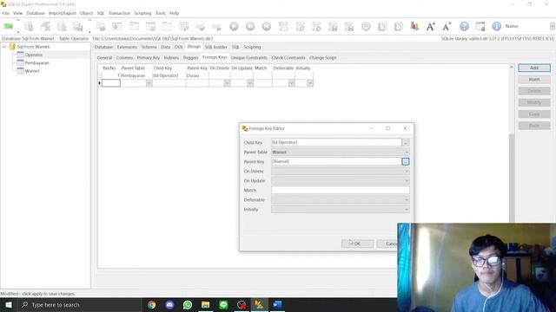Image resolution: width=556 pixels, height=312 pixels.
Task: Switch to the Change Script sub-tab
Action: tap(322, 58)
